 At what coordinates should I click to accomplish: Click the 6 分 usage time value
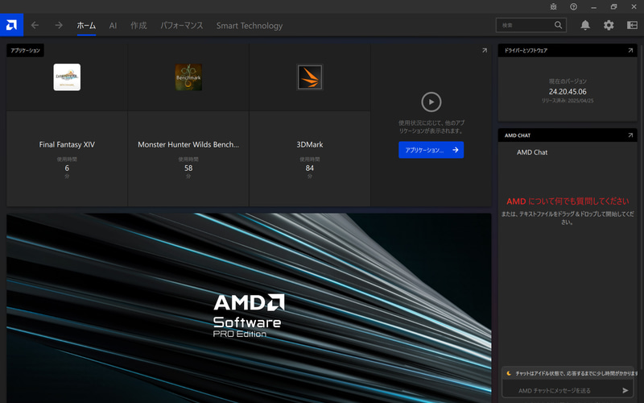point(67,168)
